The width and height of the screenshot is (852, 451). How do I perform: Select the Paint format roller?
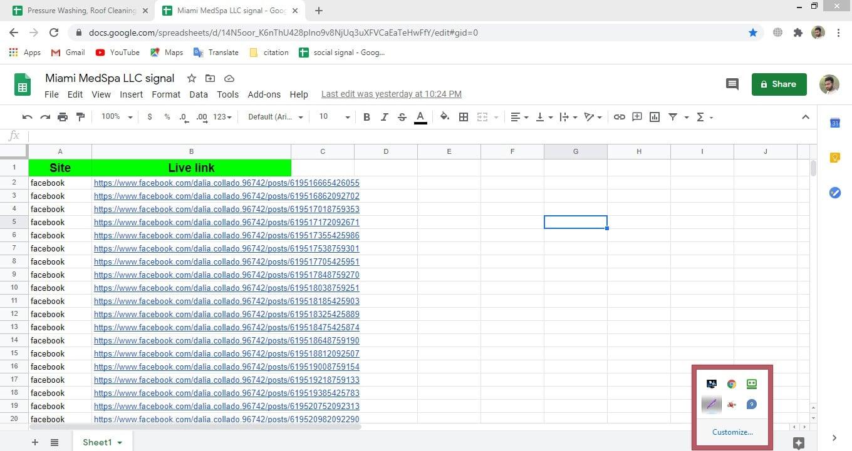(x=80, y=117)
